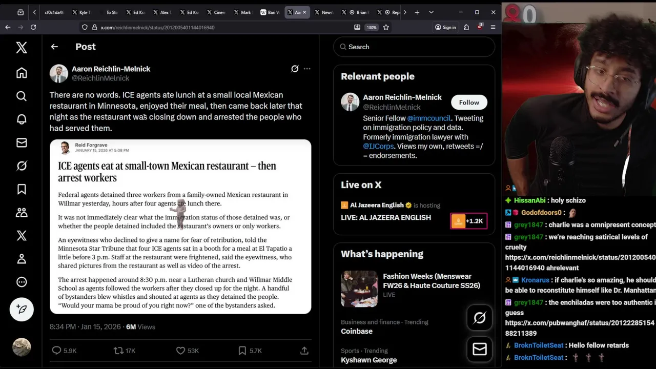Click the @ReichlinMelnick handle under post author
Image resolution: width=656 pixels, height=369 pixels.
(x=100, y=78)
